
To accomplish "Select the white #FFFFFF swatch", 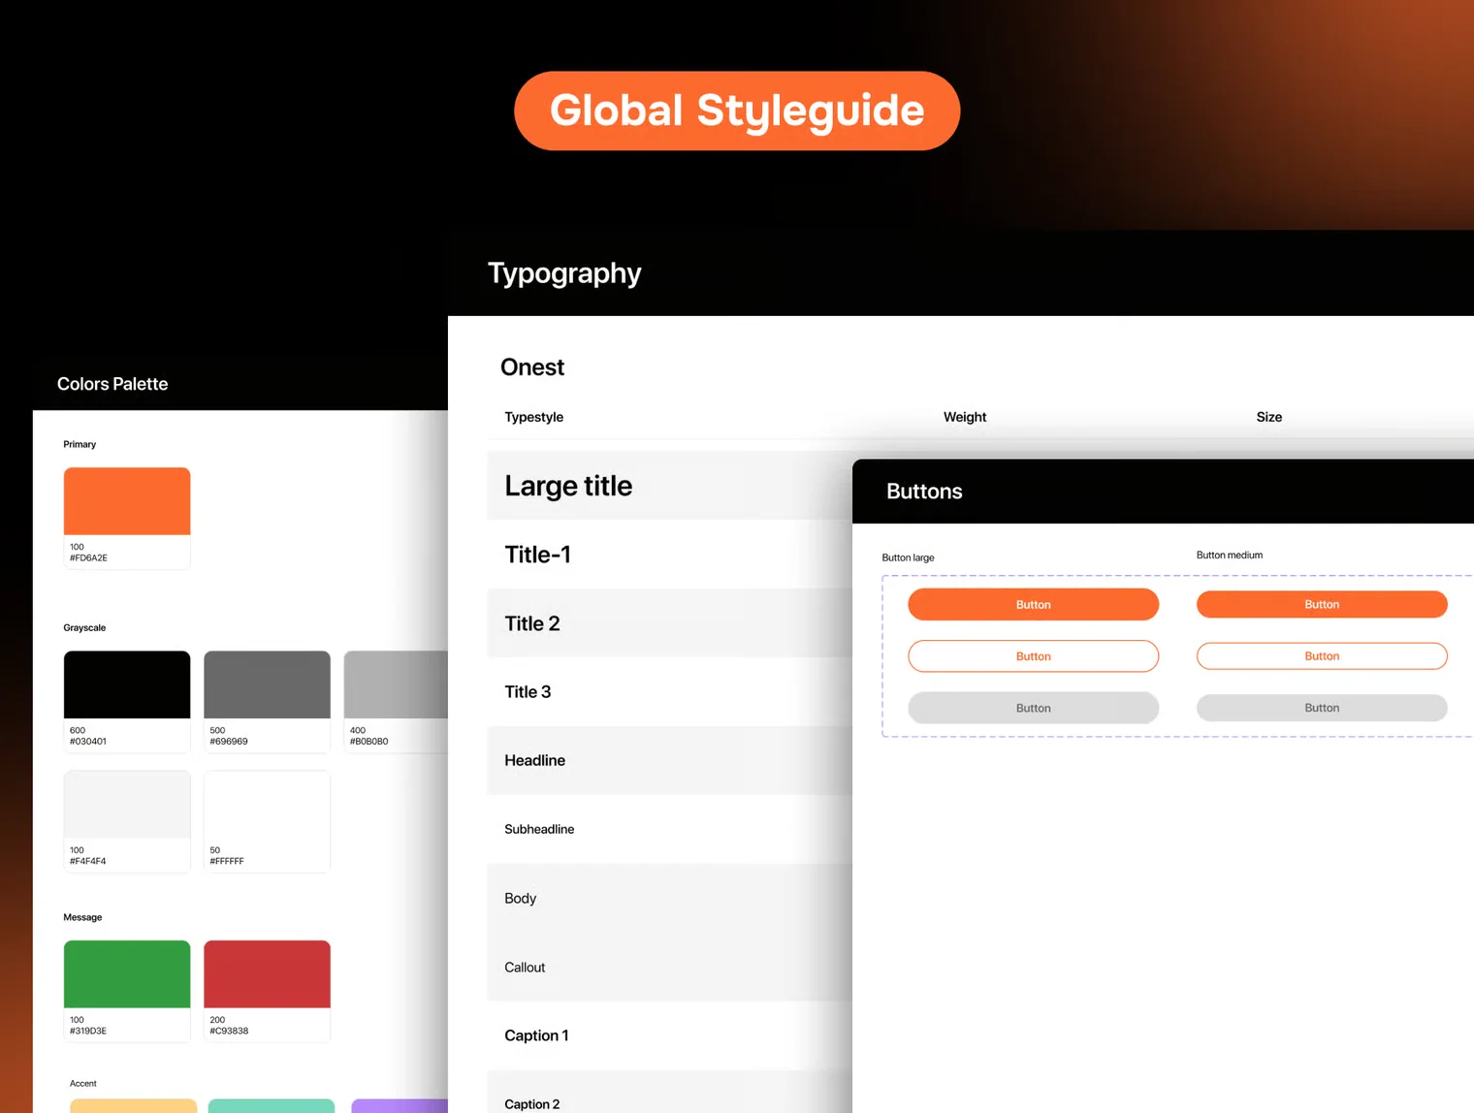I will tap(267, 821).
